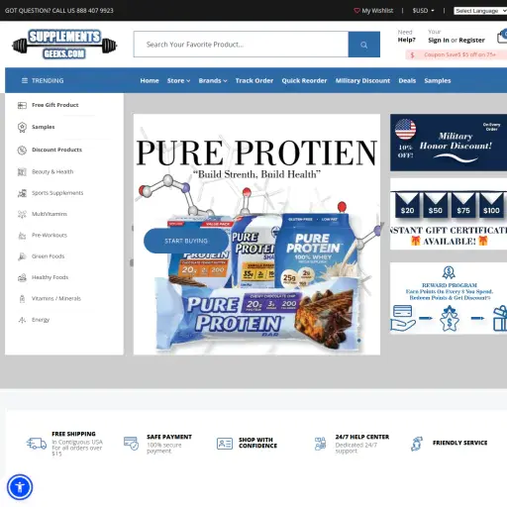Click the Energy category icon
Screen dimensions: 507x507
[22, 320]
